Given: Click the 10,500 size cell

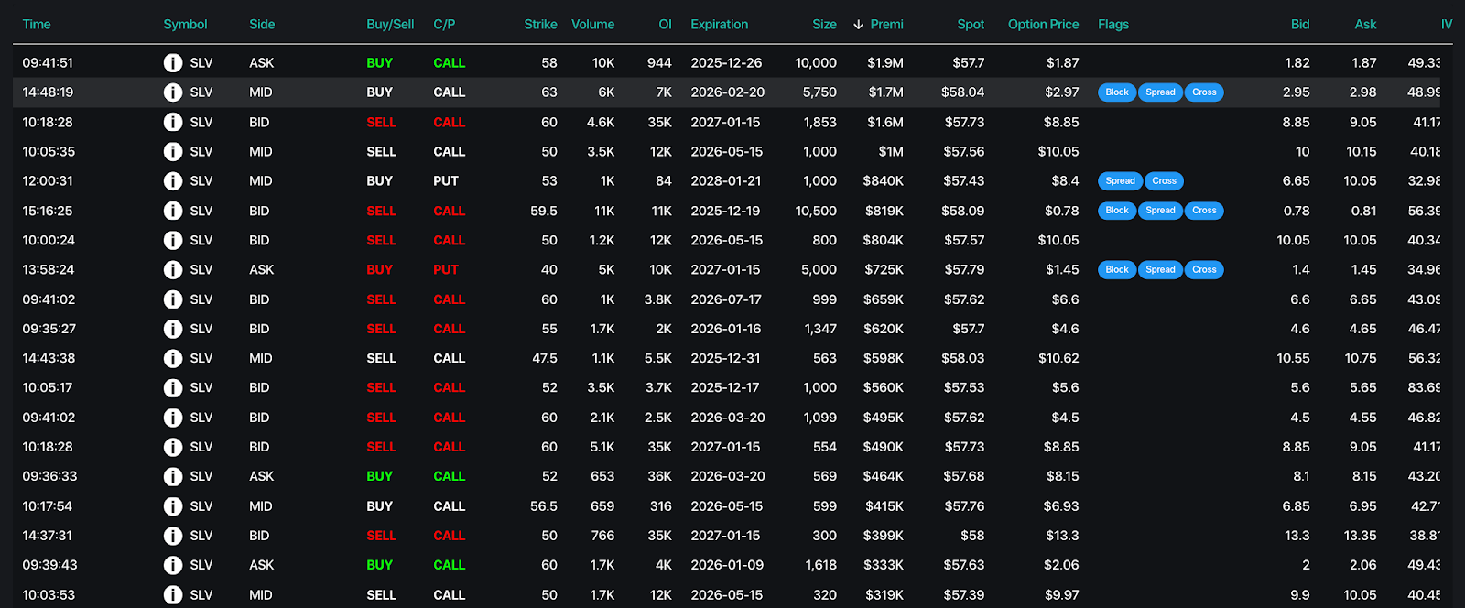Looking at the screenshot, I should [x=816, y=211].
